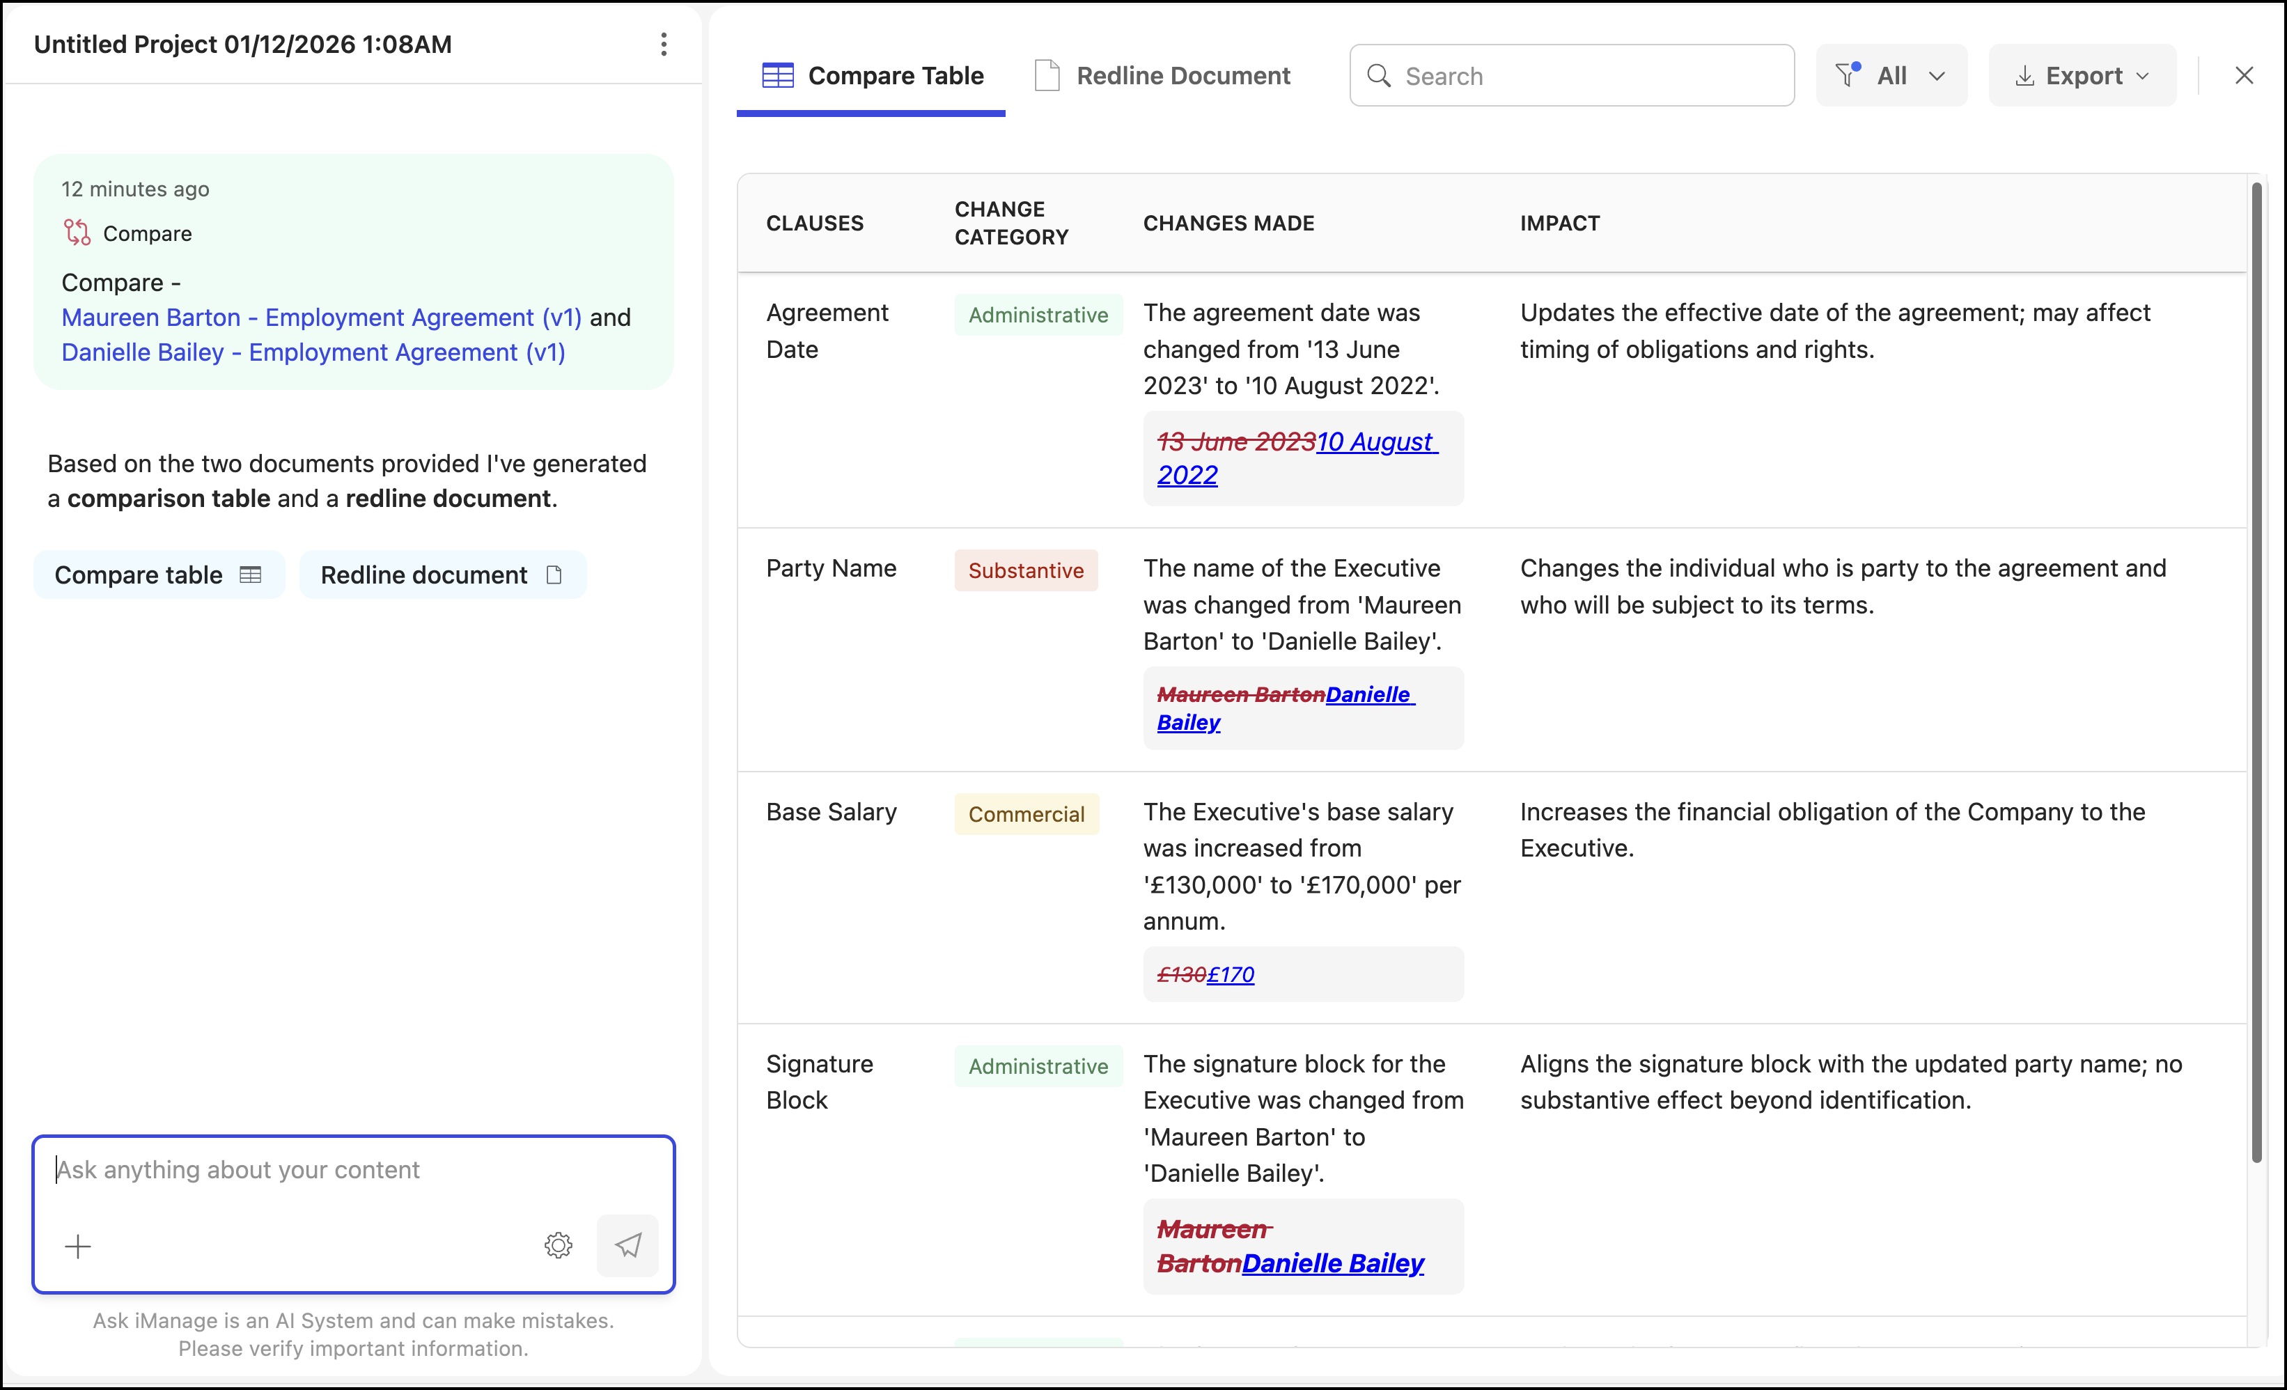2287x1390 pixels.
Task: Click the filter funnel icon
Action: tap(1847, 75)
